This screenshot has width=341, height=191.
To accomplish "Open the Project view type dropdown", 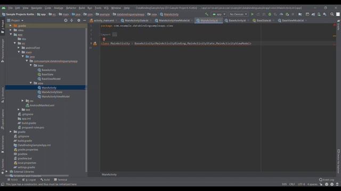I will pos(15,20).
